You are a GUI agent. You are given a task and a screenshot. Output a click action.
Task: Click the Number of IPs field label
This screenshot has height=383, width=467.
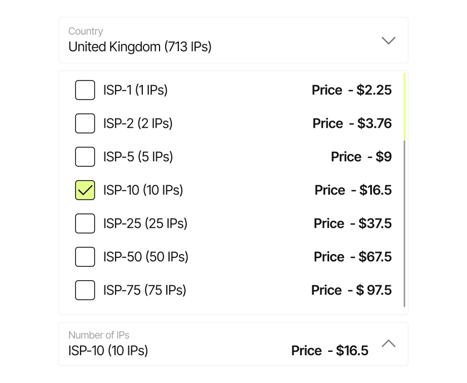click(x=99, y=335)
